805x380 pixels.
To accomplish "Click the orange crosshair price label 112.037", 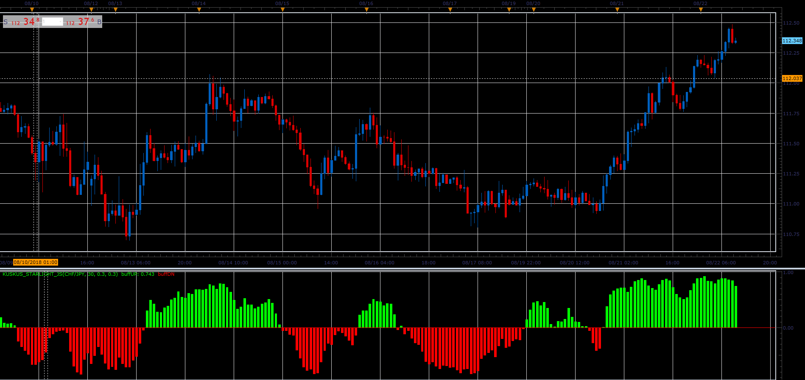I will pos(792,78).
